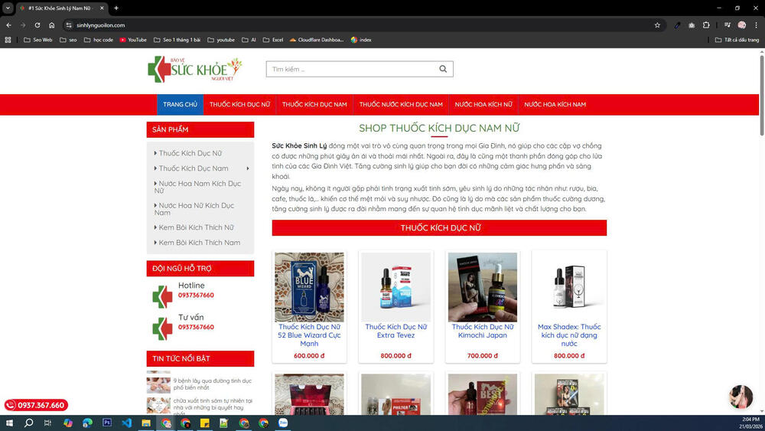Viewport: 765px width, 431px height.
Task: Open Visual Studio Code from taskbar
Action: point(126,423)
